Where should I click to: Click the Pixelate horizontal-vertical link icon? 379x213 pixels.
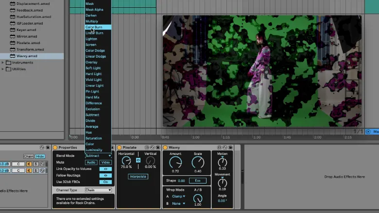(x=138, y=160)
